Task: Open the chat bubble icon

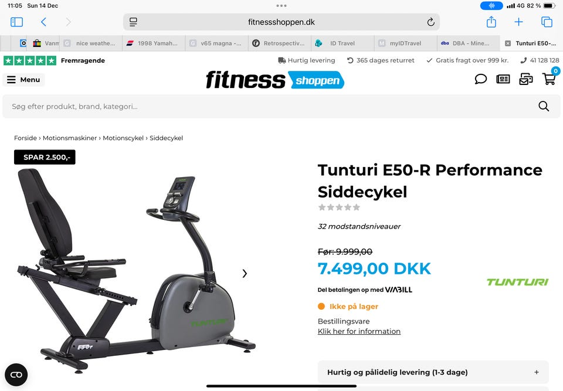Action: tap(480, 79)
